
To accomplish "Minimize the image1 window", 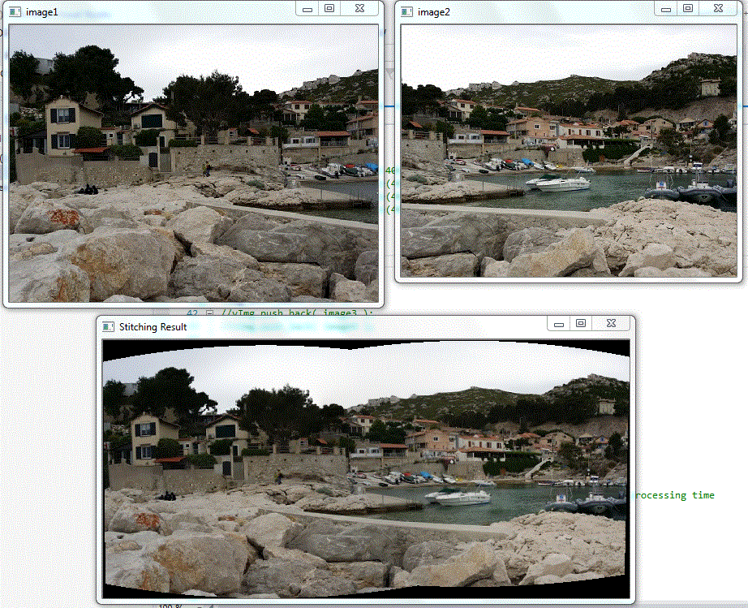I will tap(307, 8).
